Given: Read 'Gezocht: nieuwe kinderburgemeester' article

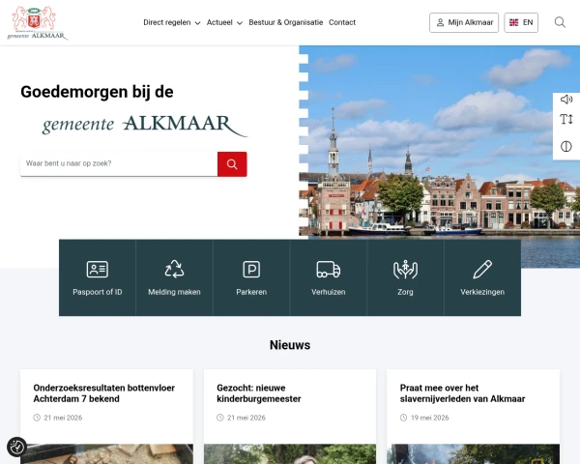Looking at the screenshot, I should click(x=259, y=393).
